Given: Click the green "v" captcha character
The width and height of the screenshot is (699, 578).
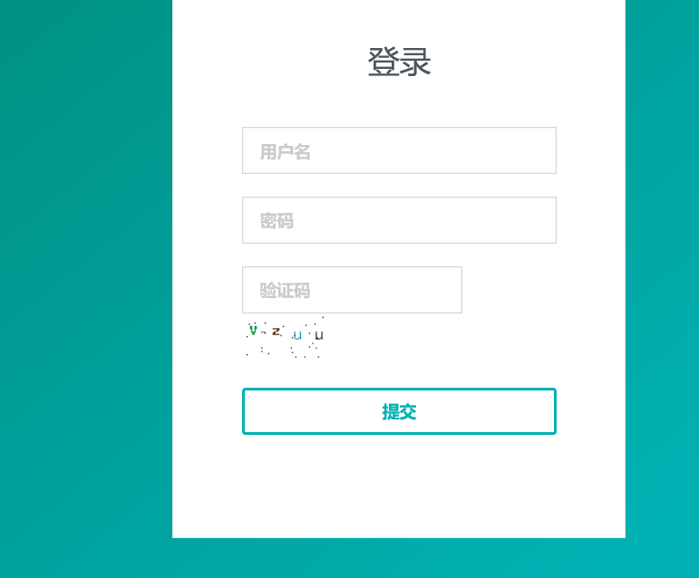Looking at the screenshot, I should (253, 330).
